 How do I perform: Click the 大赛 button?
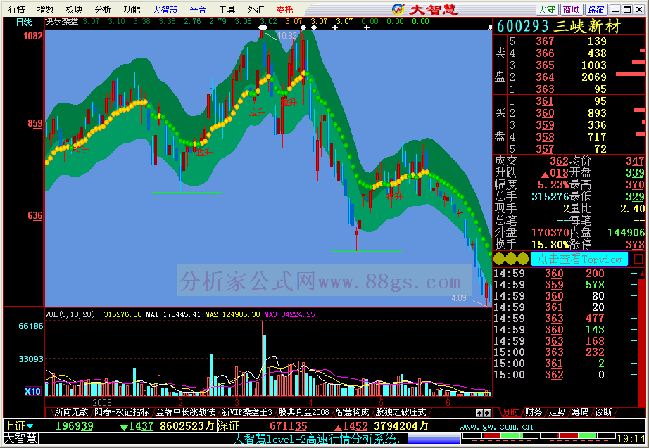point(546,9)
